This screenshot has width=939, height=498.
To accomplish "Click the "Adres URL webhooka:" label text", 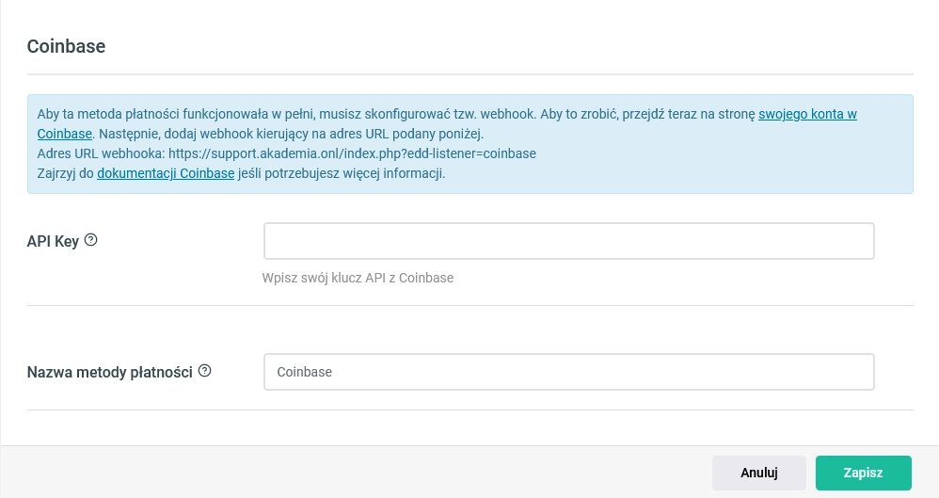I will (101, 153).
